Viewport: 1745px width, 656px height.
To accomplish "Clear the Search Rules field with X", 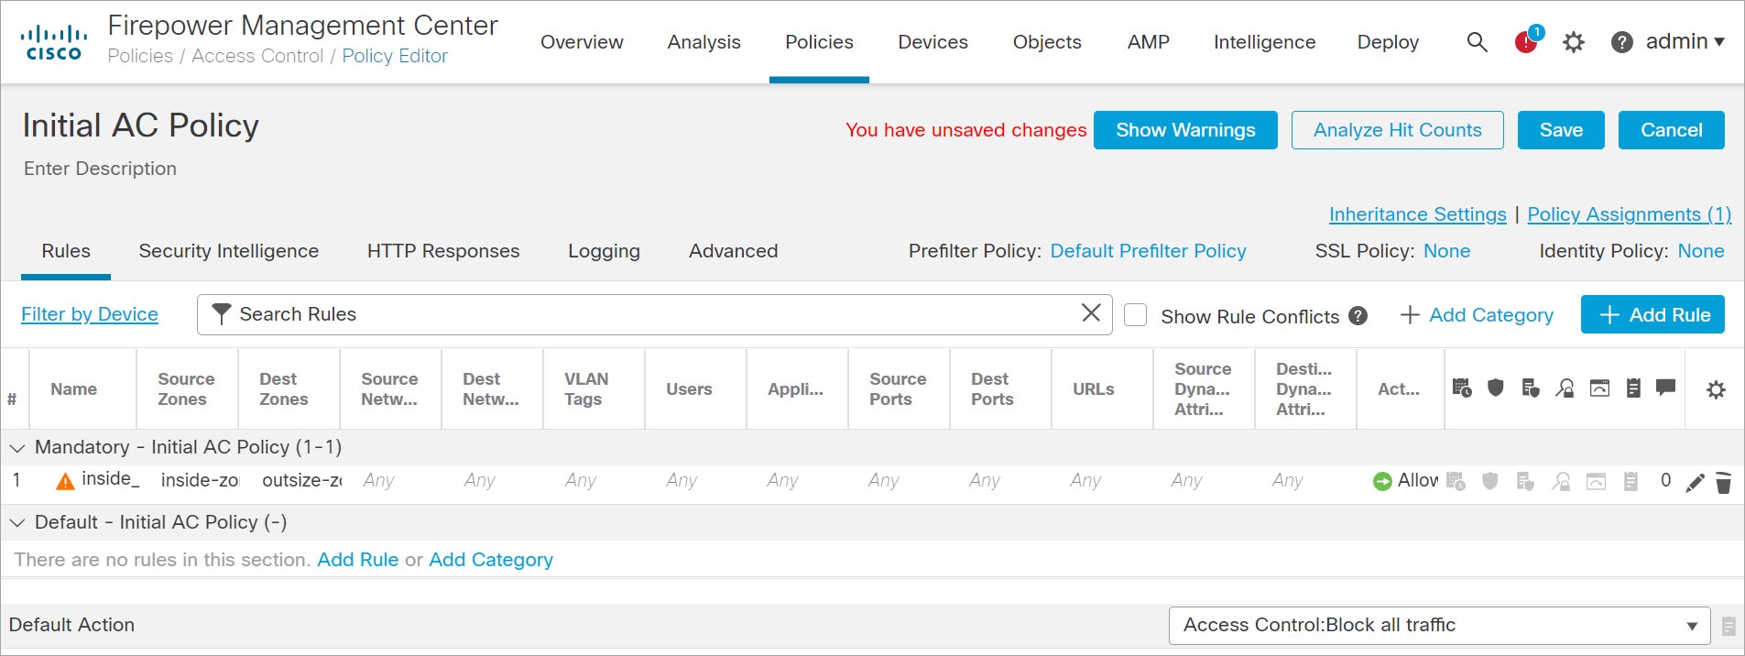I will pos(1091,313).
